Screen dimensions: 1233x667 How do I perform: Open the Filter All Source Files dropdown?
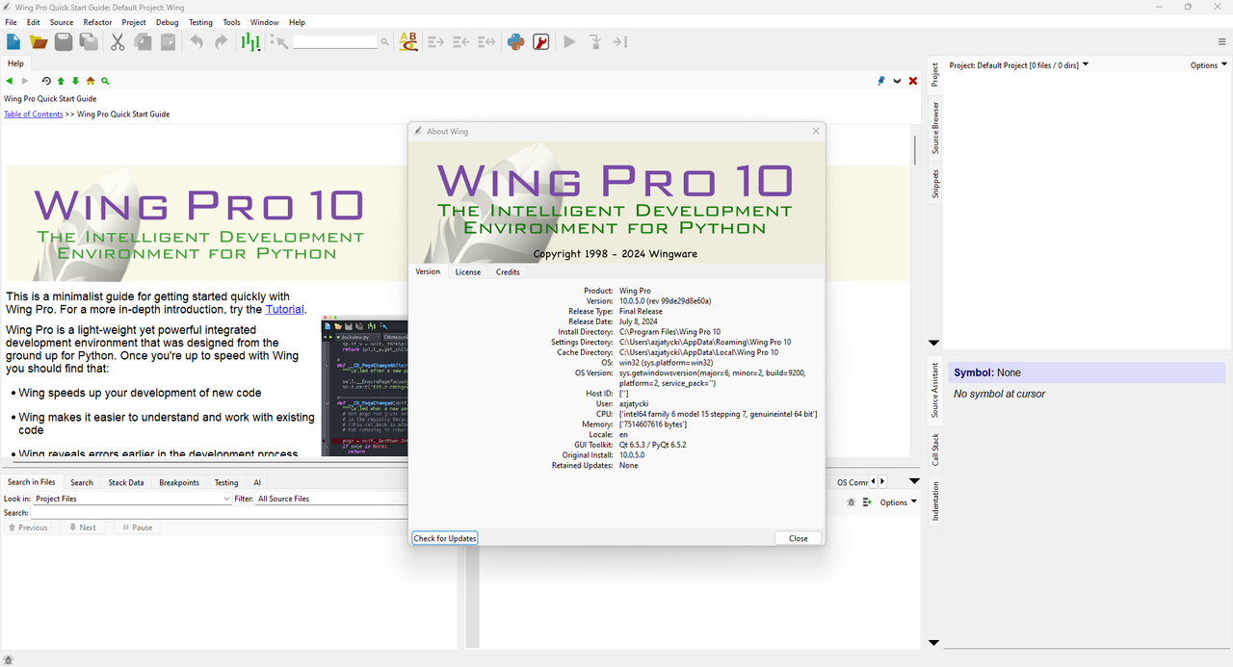pyautogui.click(x=332, y=499)
